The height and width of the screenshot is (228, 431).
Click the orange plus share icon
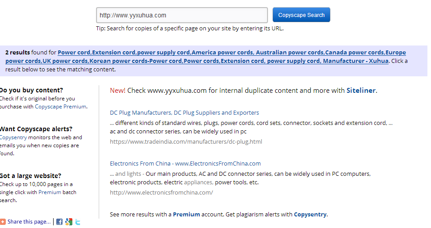click(x=3, y=222)
